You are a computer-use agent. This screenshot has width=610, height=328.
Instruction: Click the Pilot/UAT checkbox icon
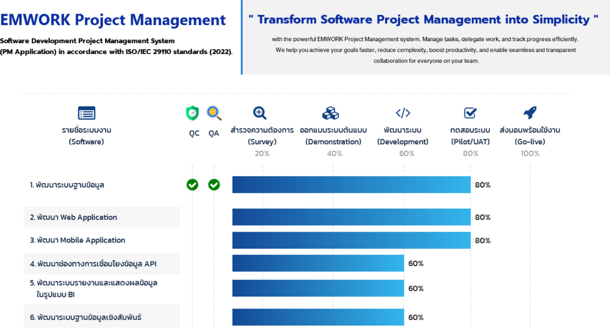click(470, 113)
